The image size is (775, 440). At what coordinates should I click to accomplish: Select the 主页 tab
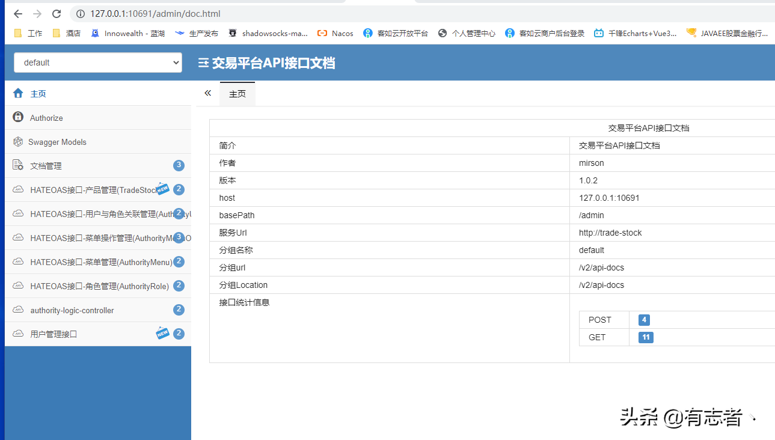(237, 94)
